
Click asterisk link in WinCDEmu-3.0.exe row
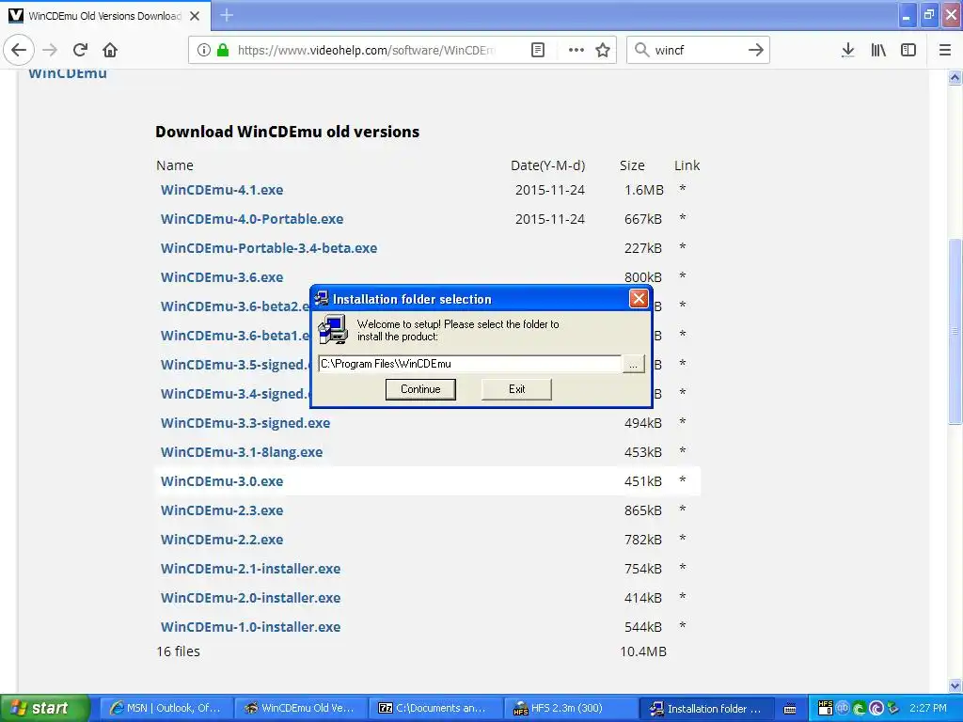point(683,480)
